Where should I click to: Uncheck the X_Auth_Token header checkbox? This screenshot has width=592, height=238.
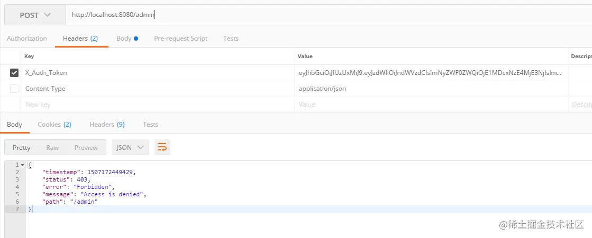[14, 73]
